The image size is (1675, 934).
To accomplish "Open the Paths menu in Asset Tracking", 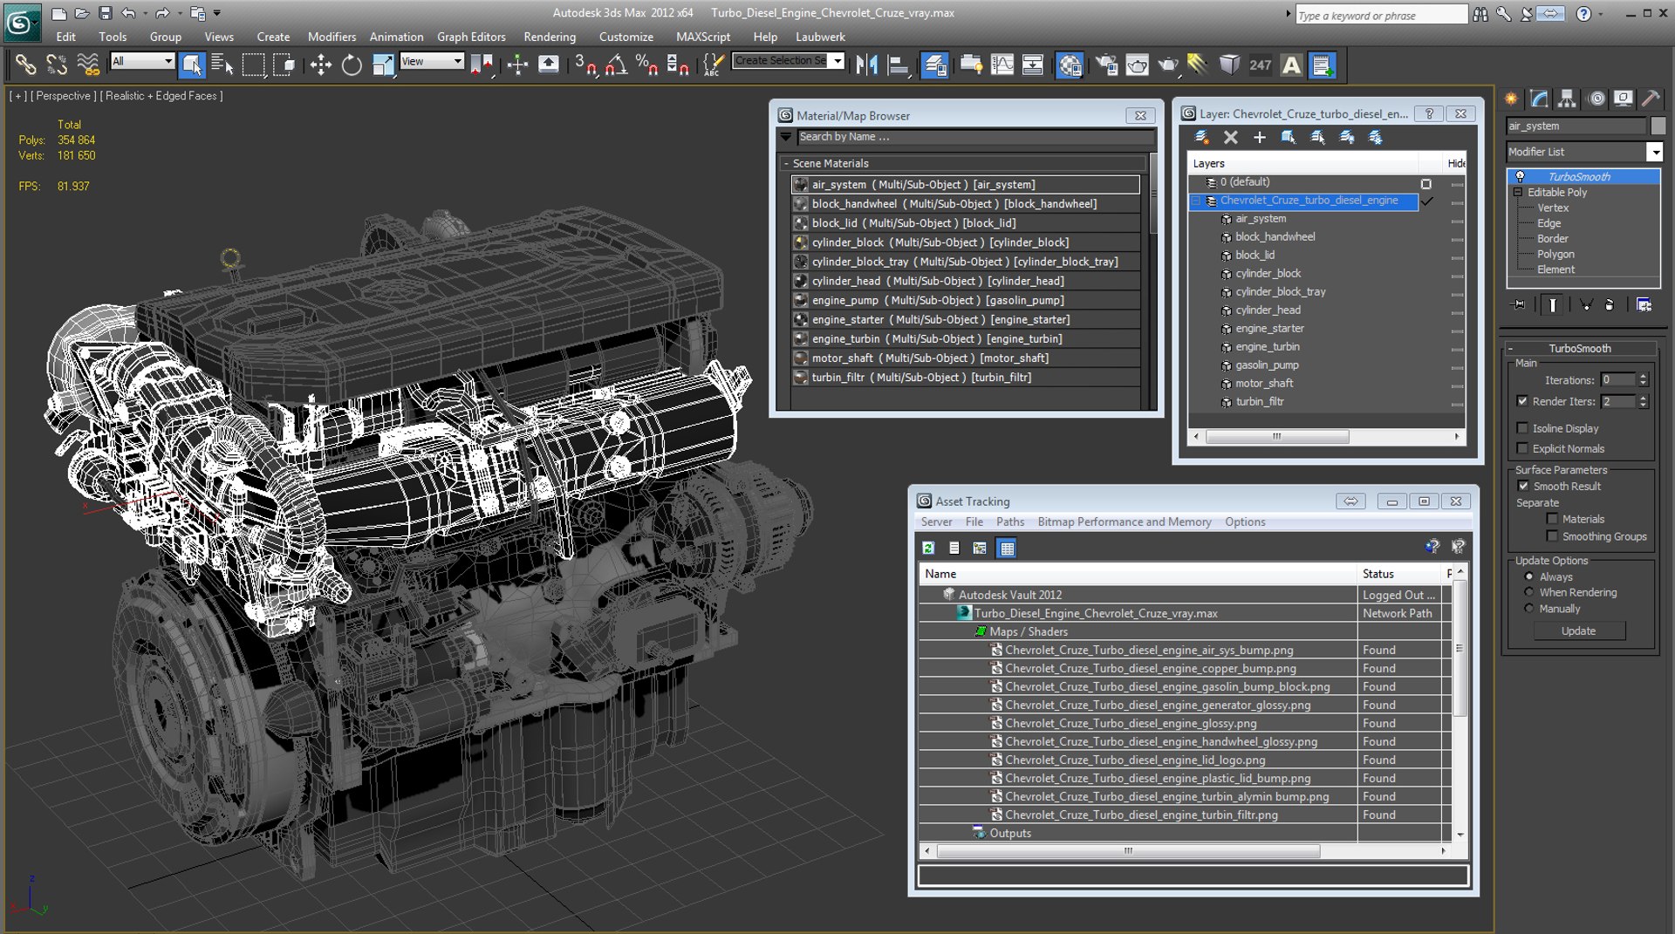I will (x=1010, y=522).
